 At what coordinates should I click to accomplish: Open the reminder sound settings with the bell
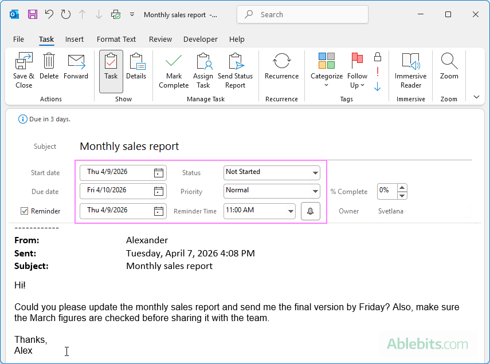(x=310, y=211)
